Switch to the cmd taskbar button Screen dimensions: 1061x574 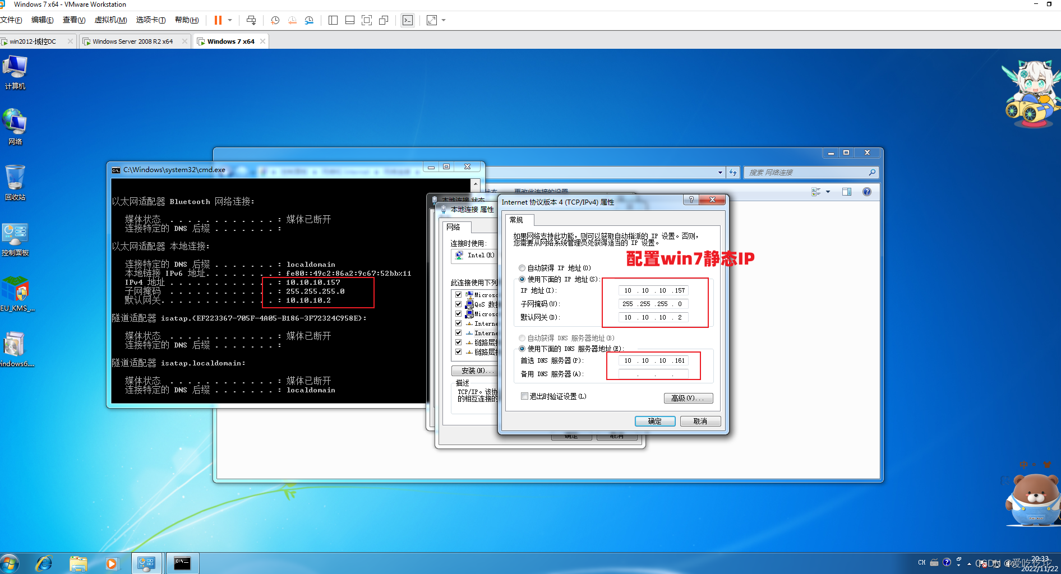point(182,563)
